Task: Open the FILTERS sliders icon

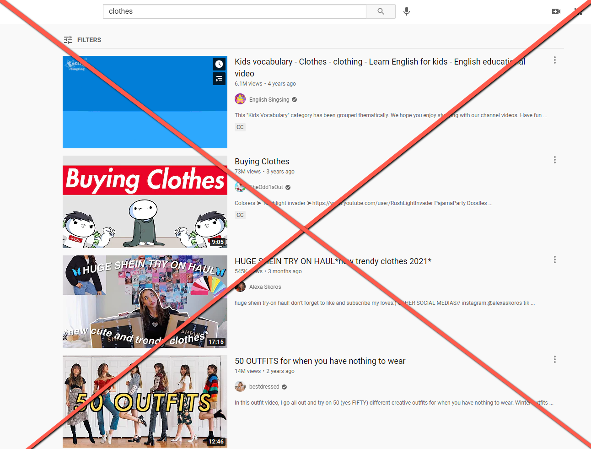Action: tap(68, 40)
